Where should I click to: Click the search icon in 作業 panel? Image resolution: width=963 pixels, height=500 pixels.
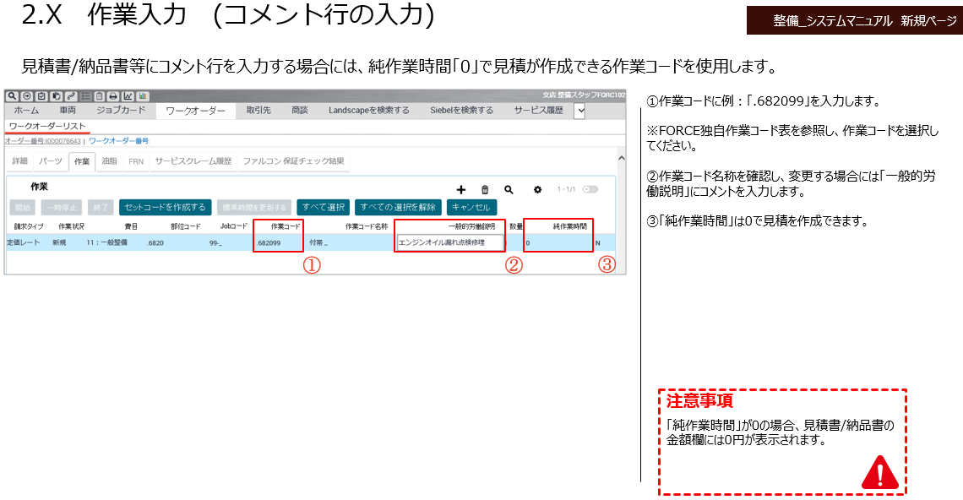click(x=509, y=190)
